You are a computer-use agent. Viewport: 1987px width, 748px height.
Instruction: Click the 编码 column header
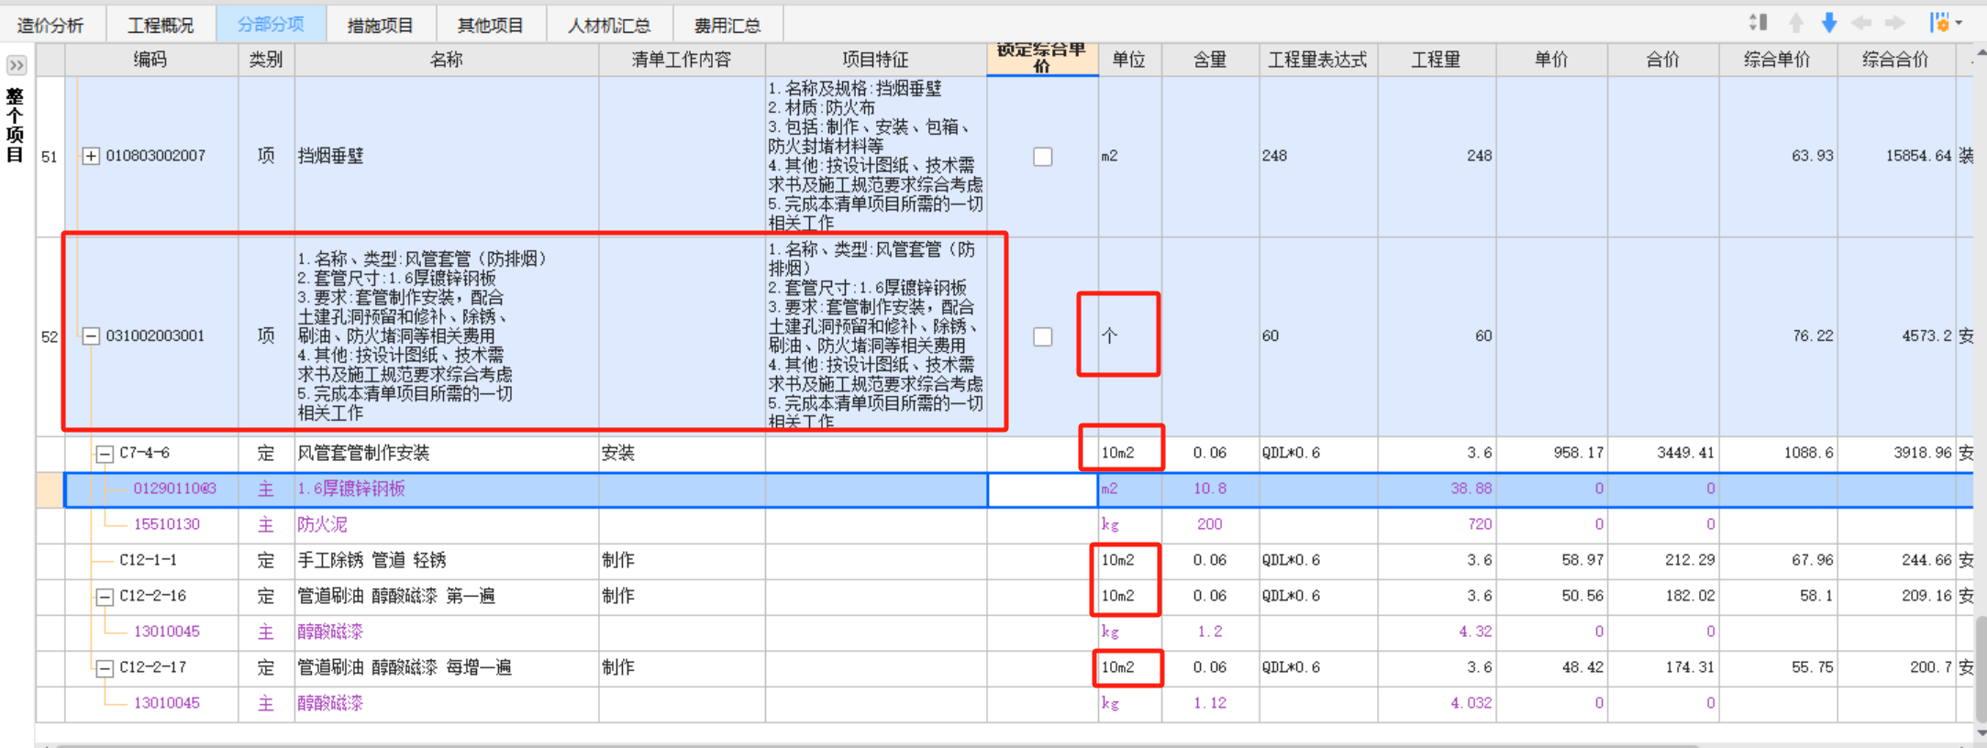tap(151, 60)
